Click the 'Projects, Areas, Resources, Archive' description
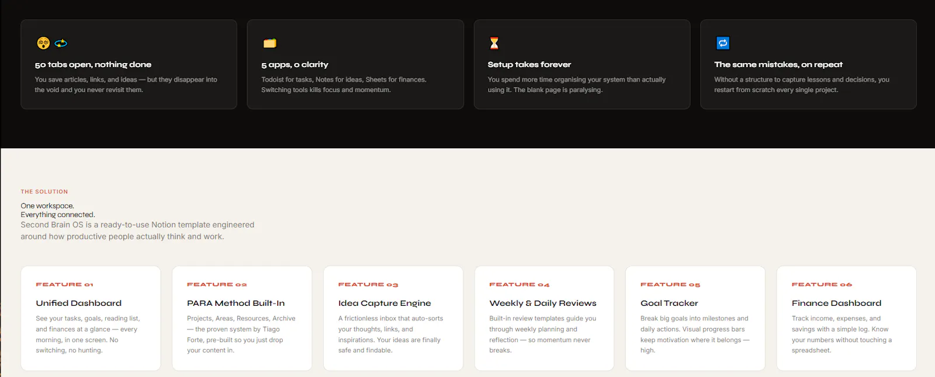Viewport: 935px width, 377px height. click(x=241, y=334)
